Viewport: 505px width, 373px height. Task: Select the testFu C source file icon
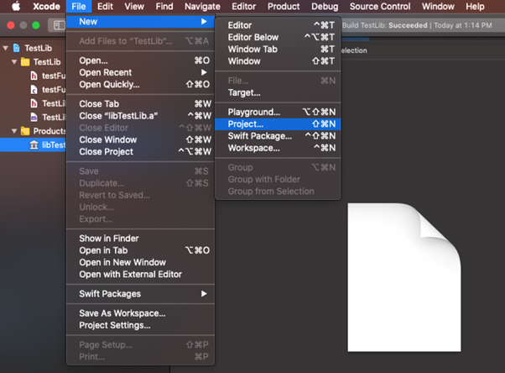click(x=34, y=89)
